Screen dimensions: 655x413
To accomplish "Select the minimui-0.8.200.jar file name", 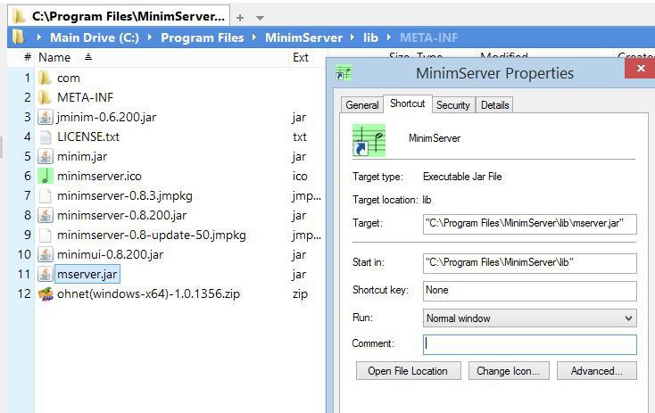I will click(x=111, y=254).
